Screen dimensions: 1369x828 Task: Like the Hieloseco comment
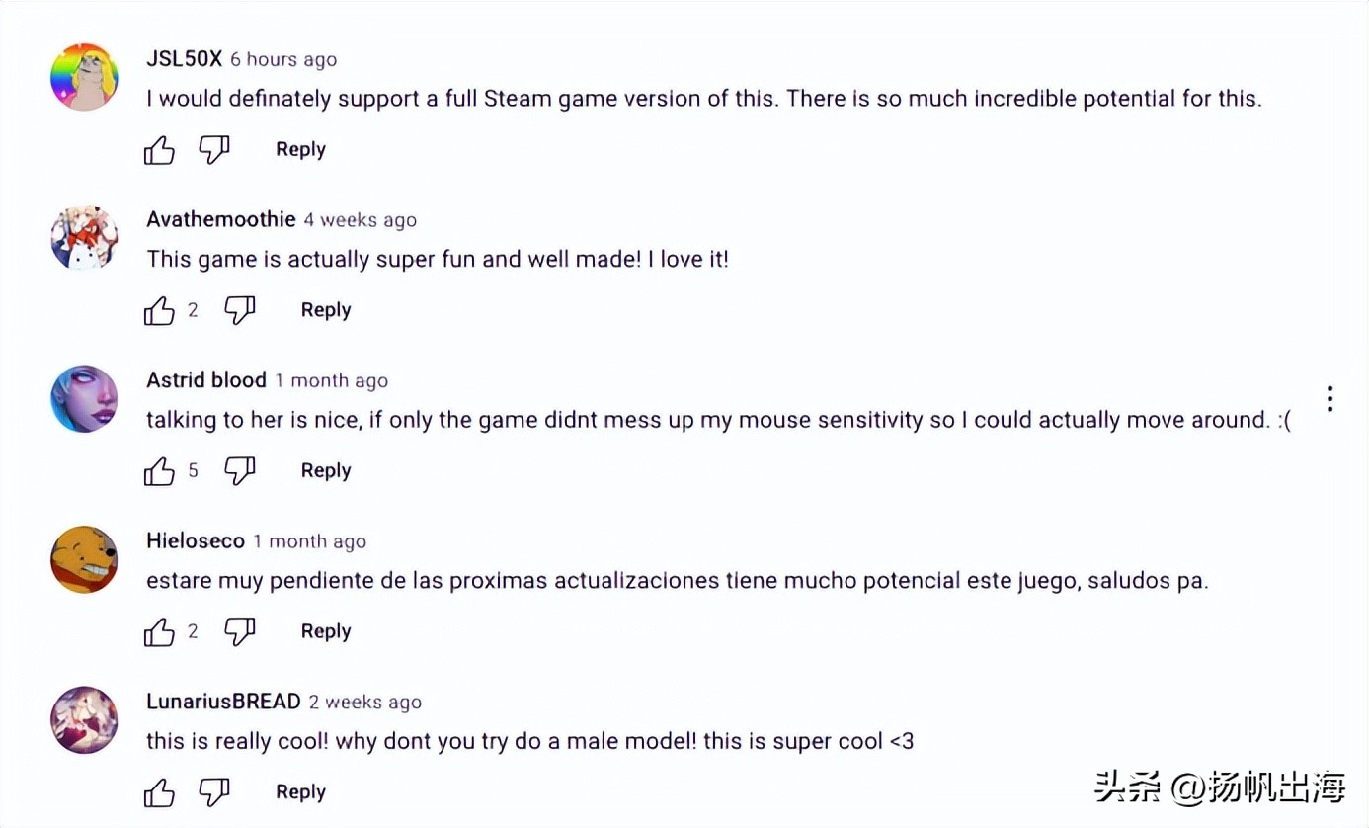click(159, 632)
